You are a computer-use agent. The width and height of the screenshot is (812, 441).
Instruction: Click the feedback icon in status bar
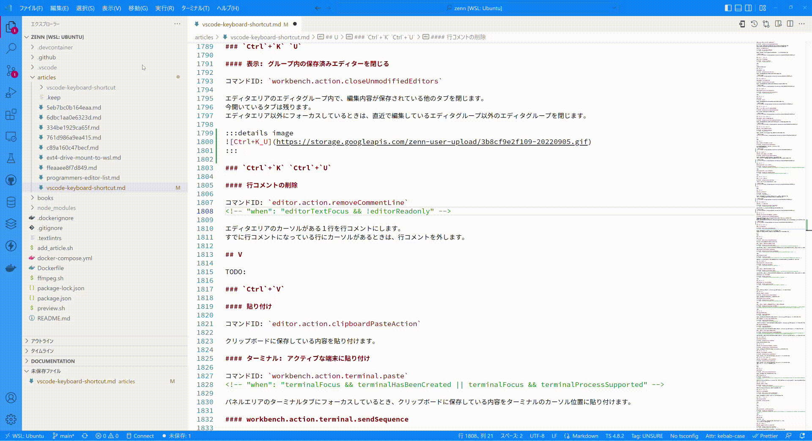[788, 436]
